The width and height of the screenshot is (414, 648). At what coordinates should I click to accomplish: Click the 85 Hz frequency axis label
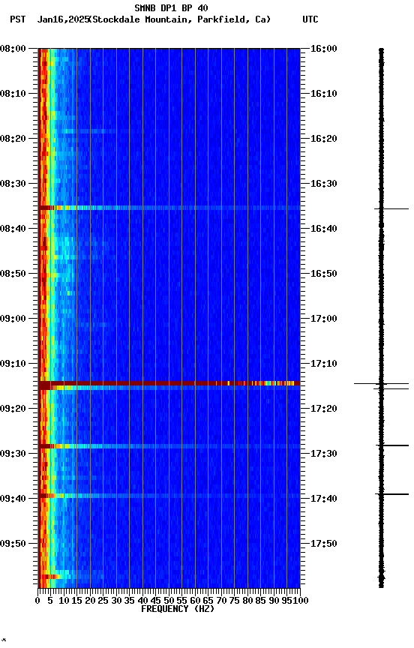(x=260, y=601)
